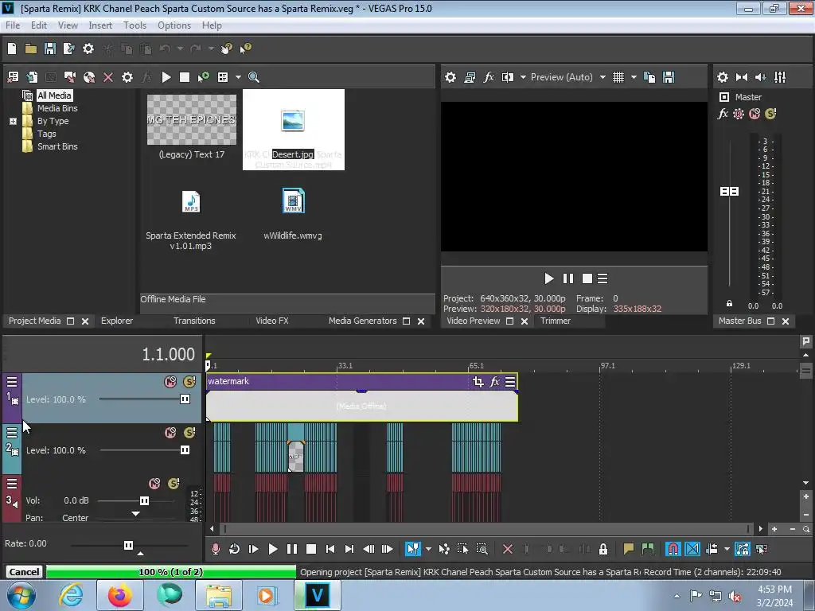This screenshot has height=611, width=815.
Task: Save snapshot to file in preview
Action: tap(669, 77)
